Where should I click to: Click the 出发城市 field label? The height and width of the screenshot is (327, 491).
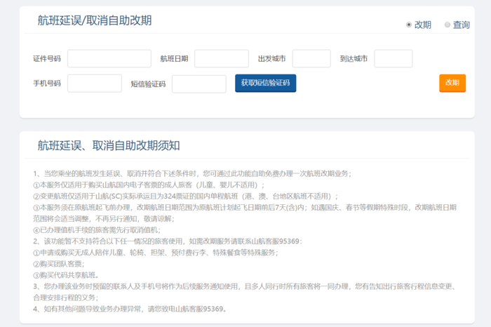(x=271, y=59)
